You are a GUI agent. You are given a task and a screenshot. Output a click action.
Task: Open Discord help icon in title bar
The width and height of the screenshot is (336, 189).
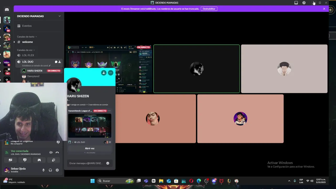pyautogui.click(x=304, y=3)
